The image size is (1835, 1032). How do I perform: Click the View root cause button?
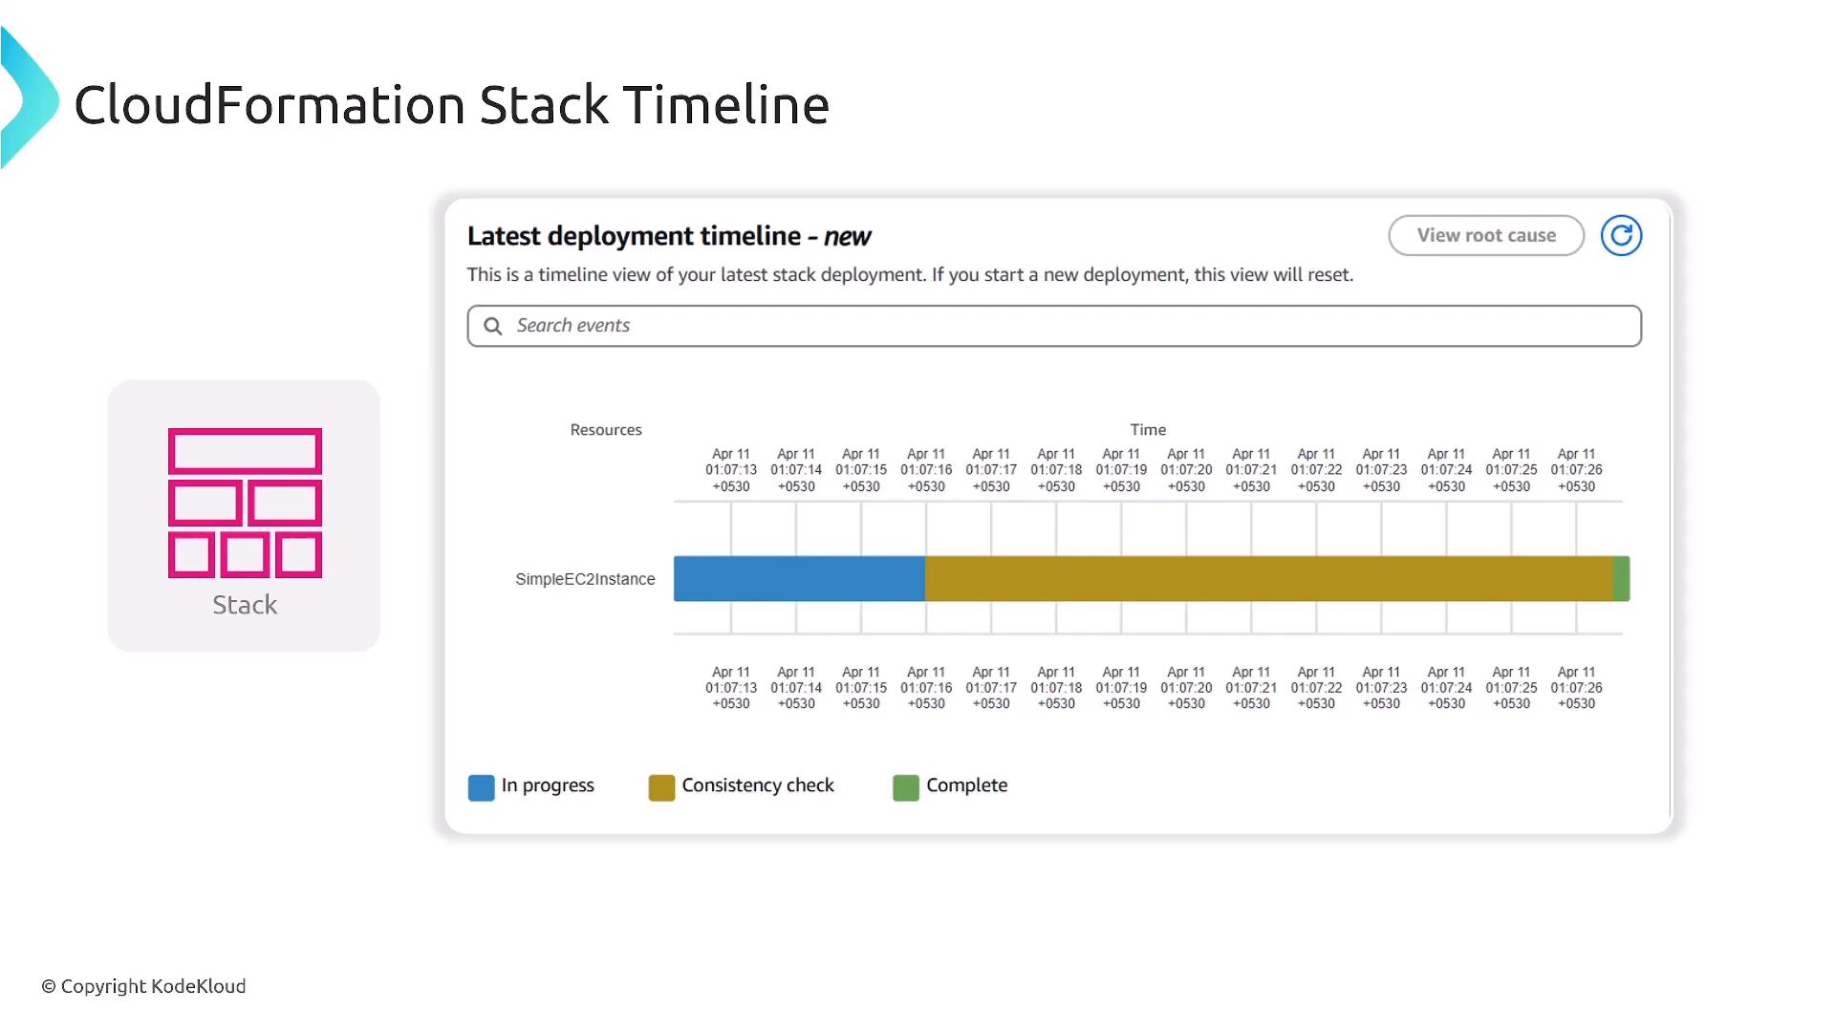[x=1486, y=235]
